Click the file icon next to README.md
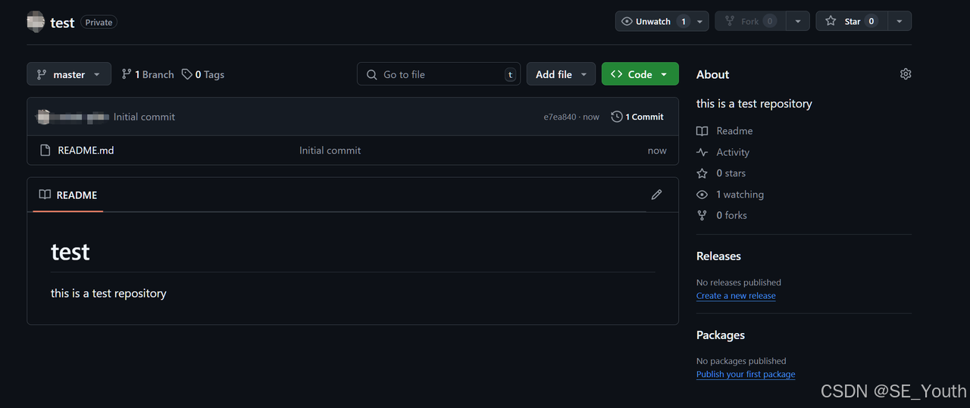Screen dimensions: 970x408 coord(45,150)
